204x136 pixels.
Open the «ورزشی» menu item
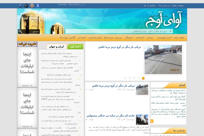coord(118,38)
